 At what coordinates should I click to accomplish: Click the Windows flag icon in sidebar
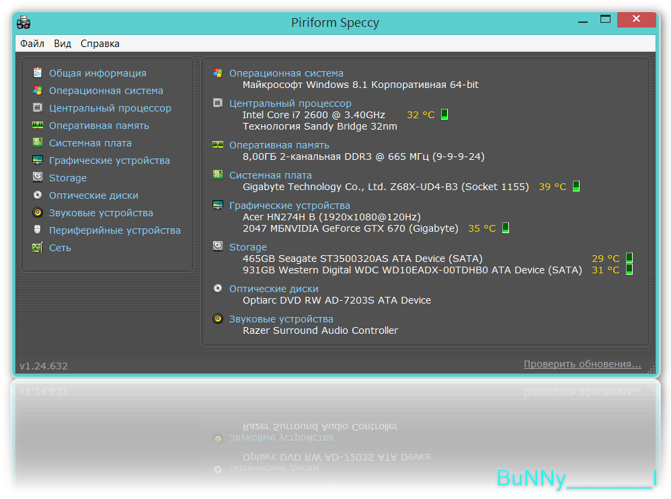[38, 90]
